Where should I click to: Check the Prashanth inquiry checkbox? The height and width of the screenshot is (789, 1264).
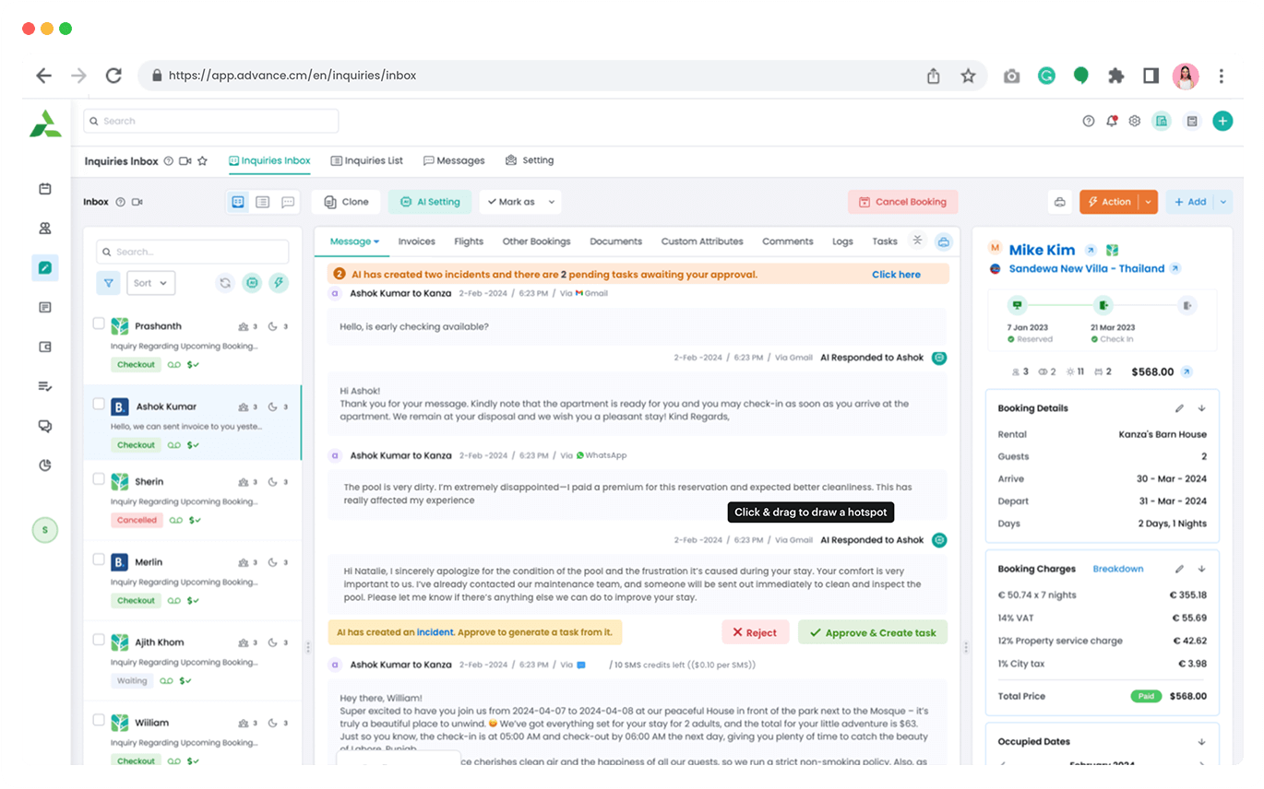(99, 324)
